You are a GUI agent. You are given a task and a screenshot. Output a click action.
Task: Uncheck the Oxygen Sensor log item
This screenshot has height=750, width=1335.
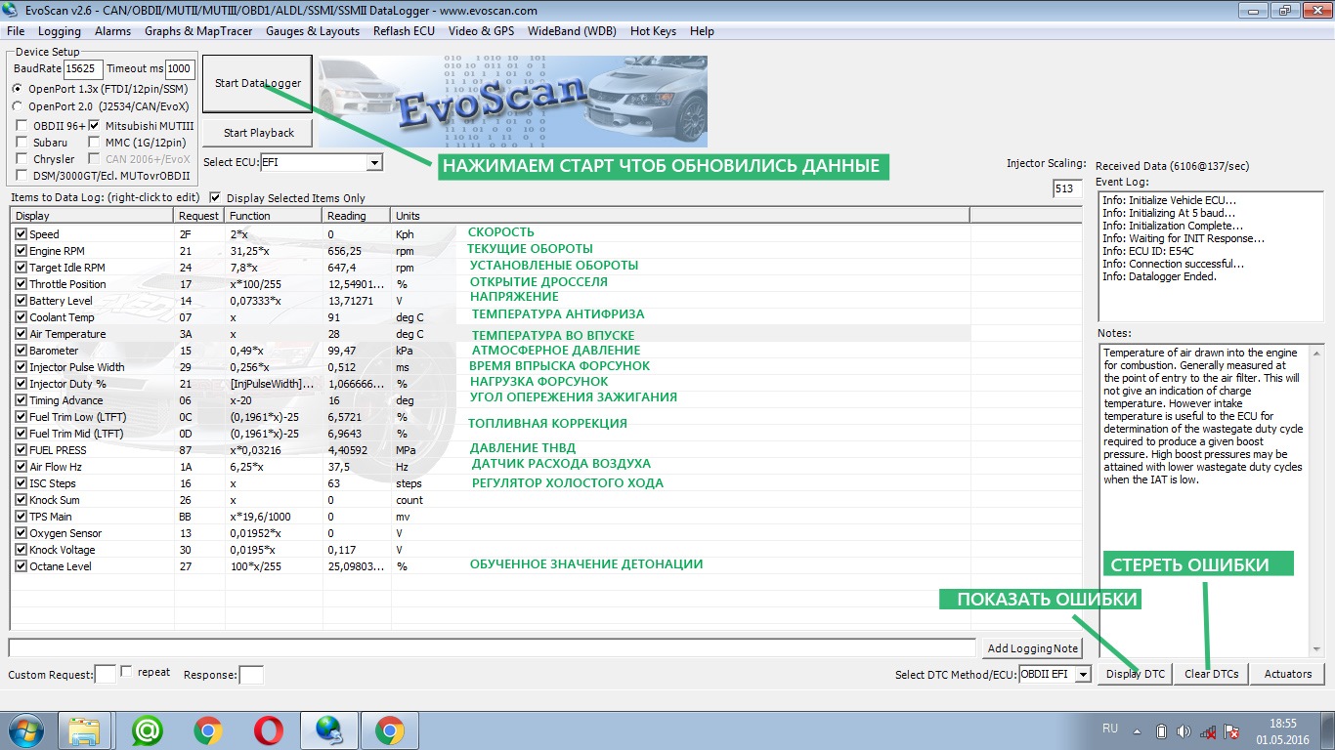(22, 533)
